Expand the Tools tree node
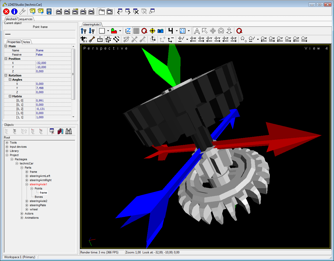 pyautogui.click(x=7, y=143)
